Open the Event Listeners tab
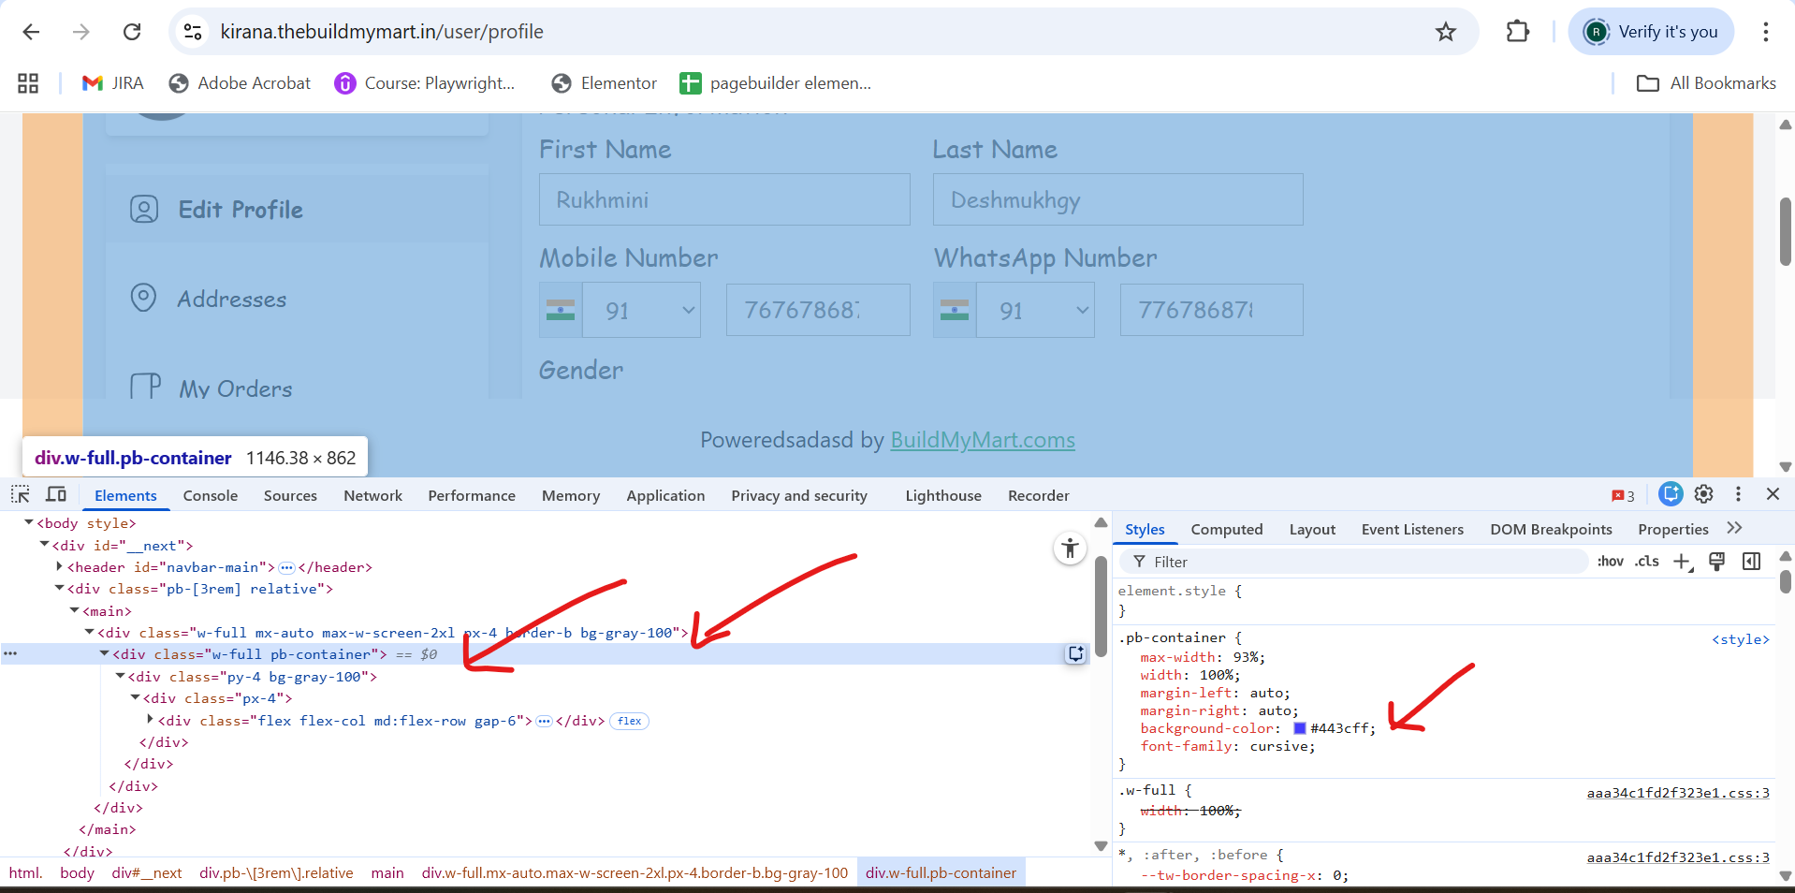The width and height of the screenshot is (1795, 893). (1412, 530)
